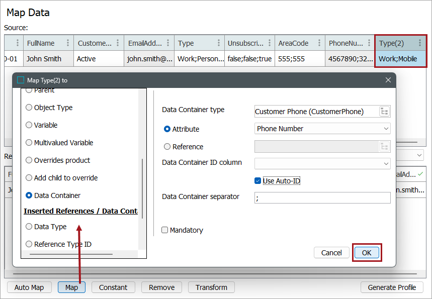The width and height of the screenshot is (432, 299).
Task: Click the Auto Map button
Action: pos(29,287)
